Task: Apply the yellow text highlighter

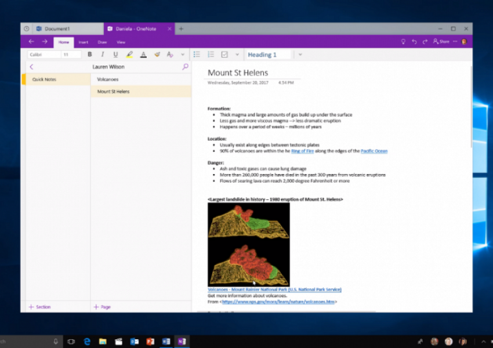Action: (x=129, y=55)
